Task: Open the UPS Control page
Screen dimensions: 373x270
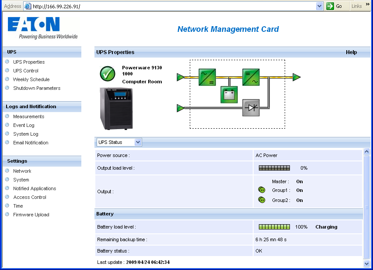Action: coord(26,71)
